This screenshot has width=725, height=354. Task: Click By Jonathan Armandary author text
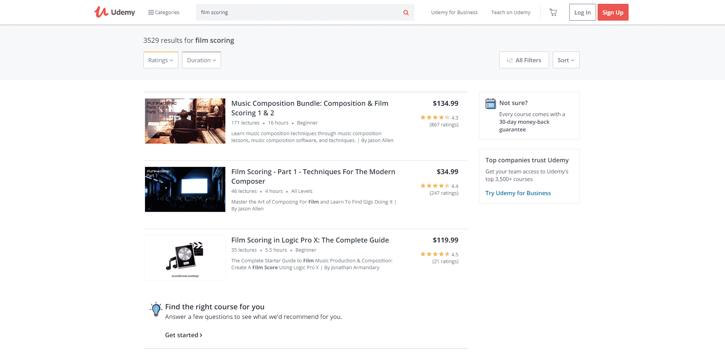tap(352, 268)
